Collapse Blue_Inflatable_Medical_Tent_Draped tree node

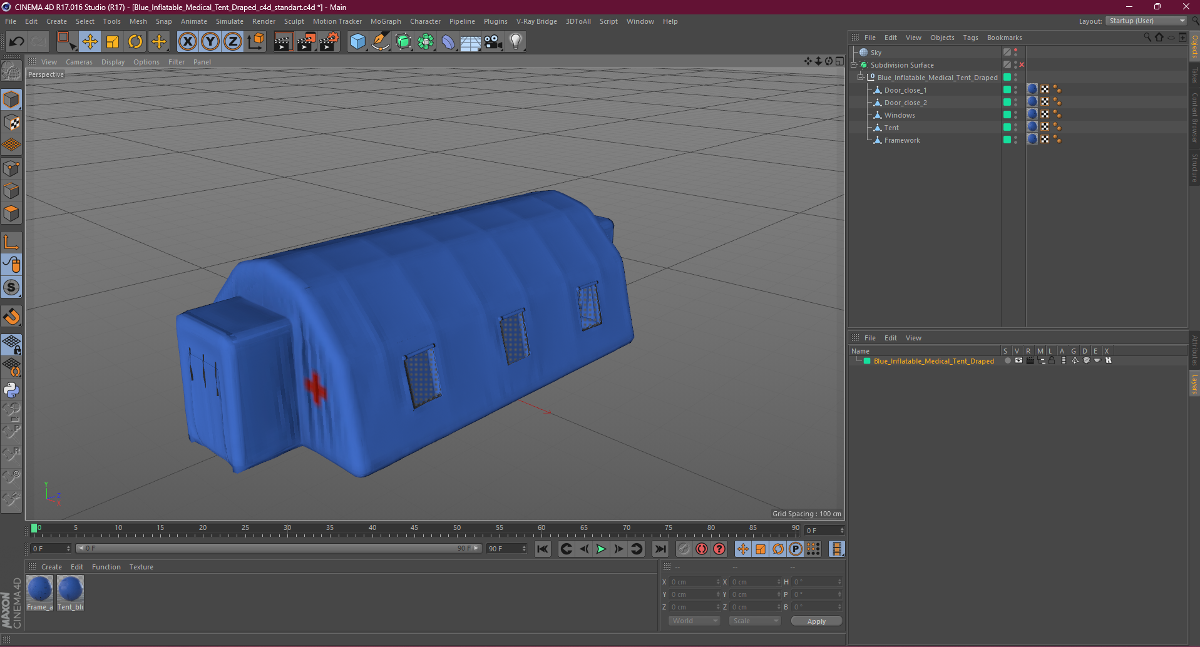861,78
